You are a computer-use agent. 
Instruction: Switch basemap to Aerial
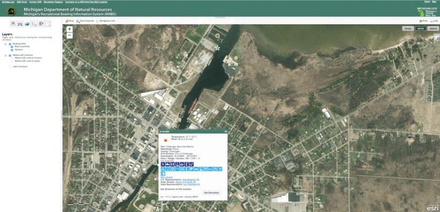421,29
